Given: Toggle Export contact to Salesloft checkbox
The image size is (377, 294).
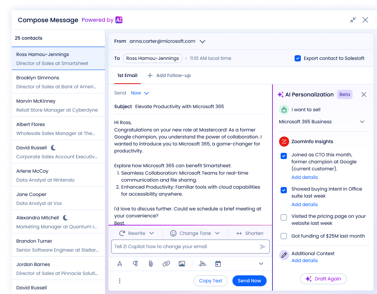Looking at the screenshot, I should point(298,58).
